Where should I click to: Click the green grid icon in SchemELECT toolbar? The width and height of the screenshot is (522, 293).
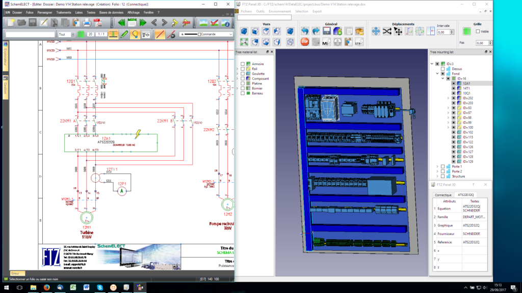81,34
